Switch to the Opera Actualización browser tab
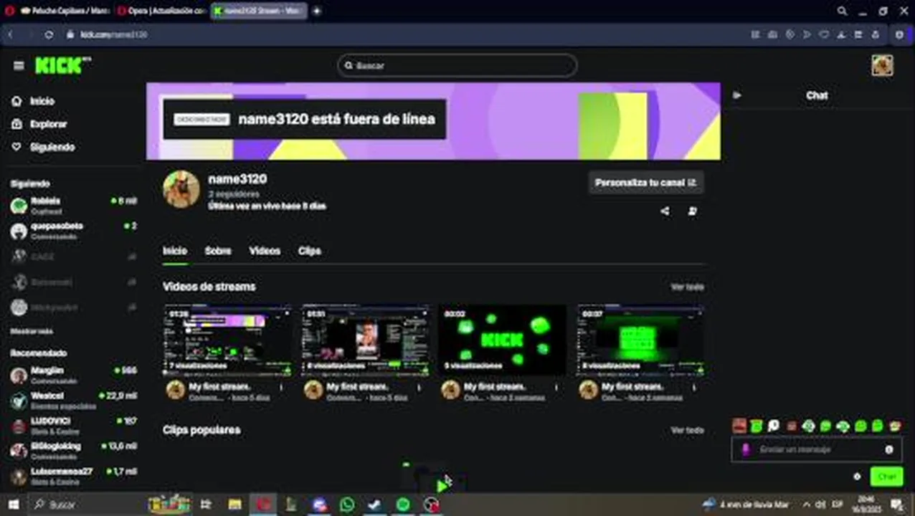 point(161,11)
